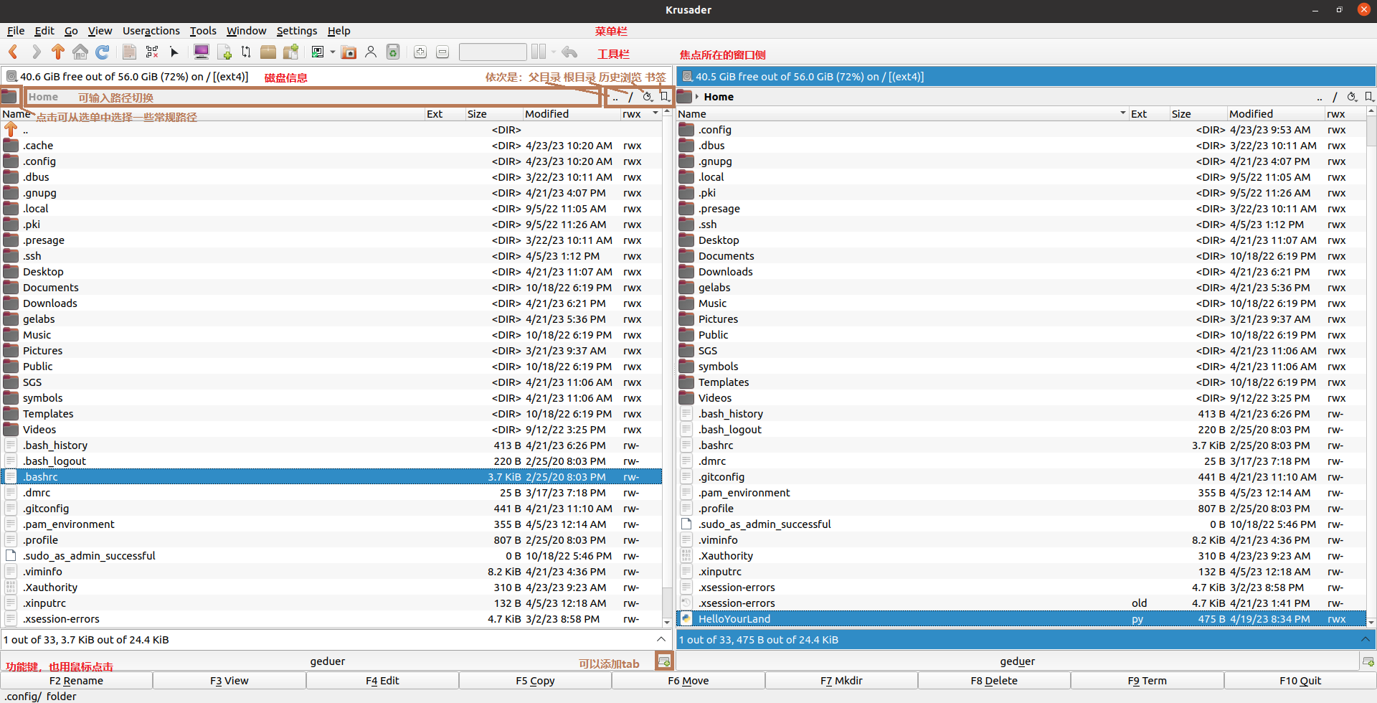This screenshot has width=1377, height=703.
Task: Open the Useractions menu
Action: pos(151,31)
